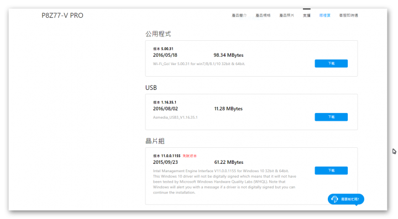Download Wi-Fi Go version 5.00.31
The width and height of the screenshot is (398, 219).
coord(331,63)
